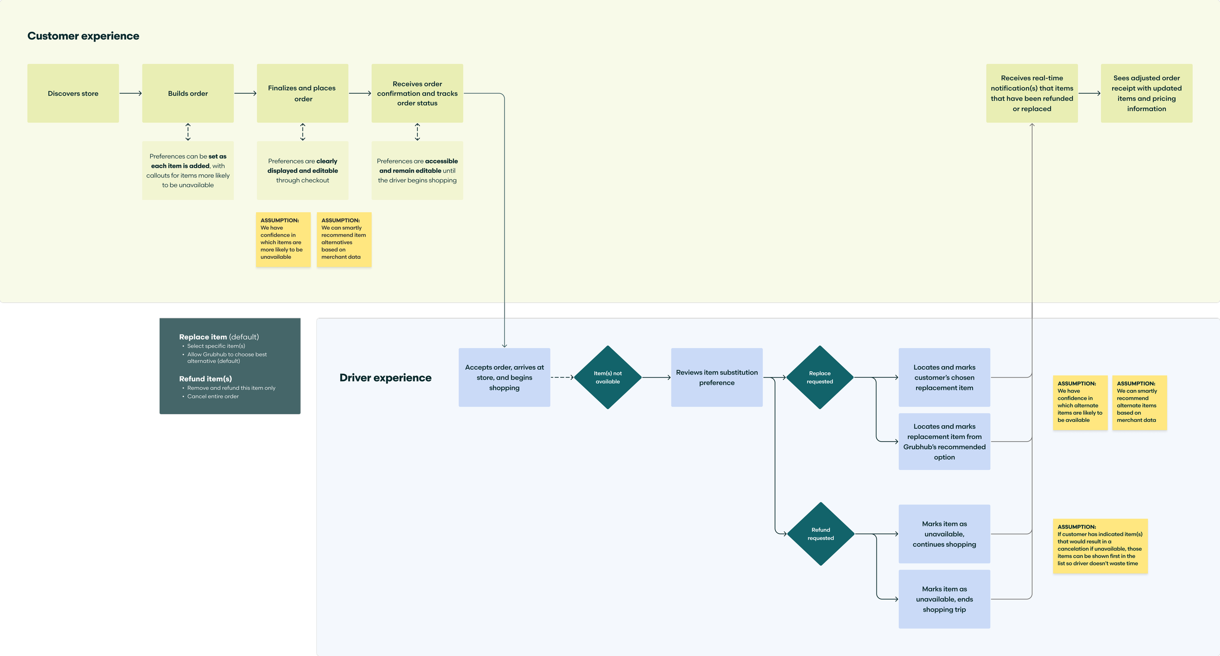Select the 'Builds order' step box
Viewport: 1220px width, 656px height.
pos(188,93)
